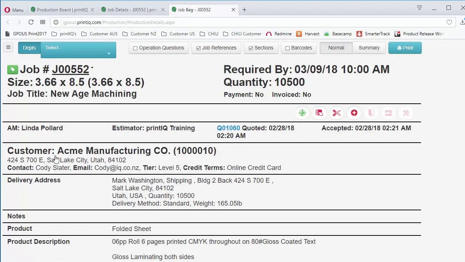Open the Redmine bookmark

tap(279, 34)
